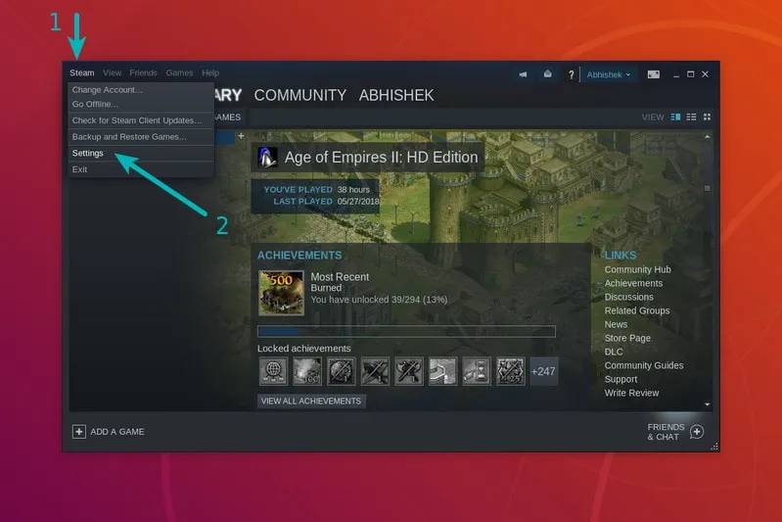This screenshot has height=522, width=782.
Task: Open the DLC link
Action: click(614, 352)
